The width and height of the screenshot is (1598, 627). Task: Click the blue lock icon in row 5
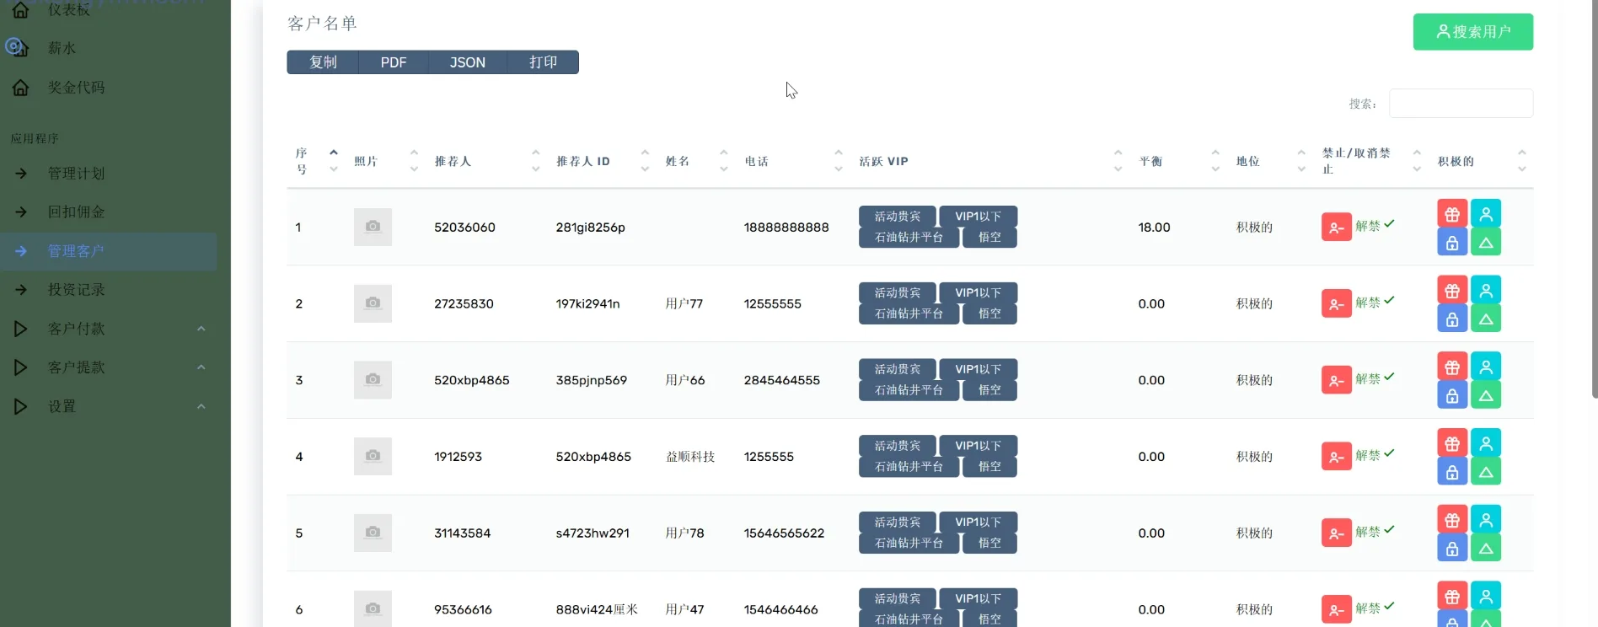coord(1451,549)
